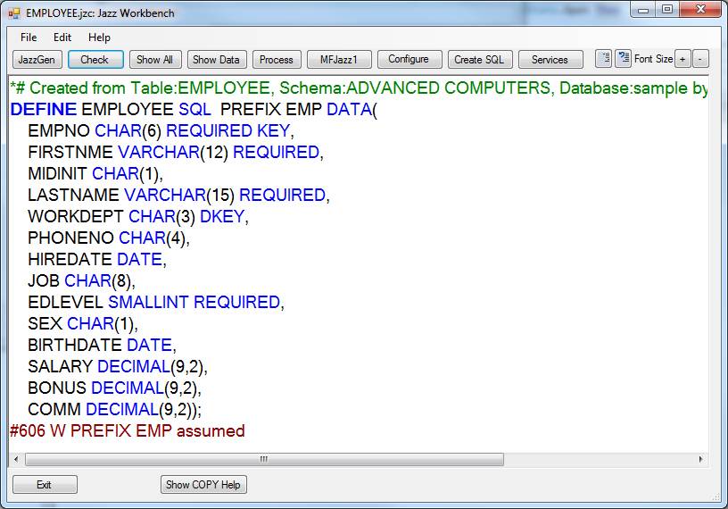The image size is (728, 509).
Task: Click the scroll left arrow
Action: [16, 459]
